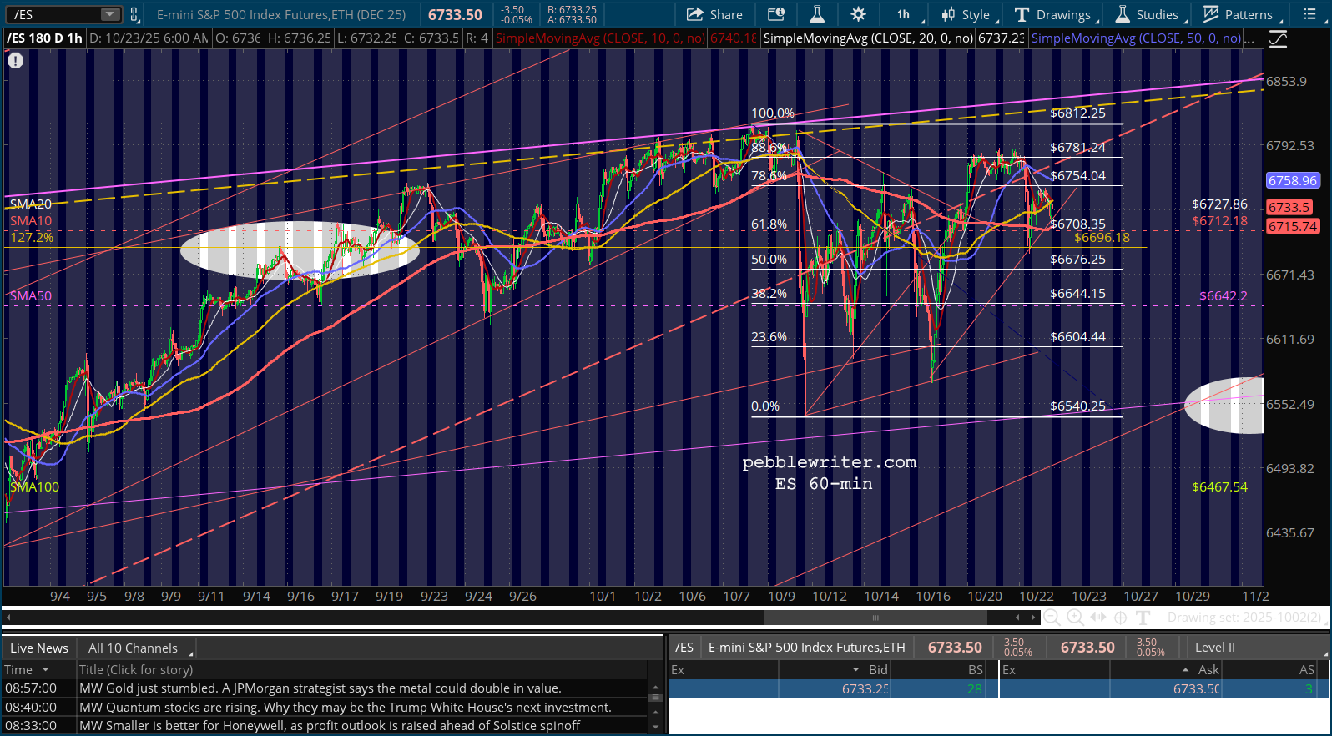This screenshot has width=1332, height=736.
Task: Toggle the chart scale curve icon
Action: click(1277, 39)
